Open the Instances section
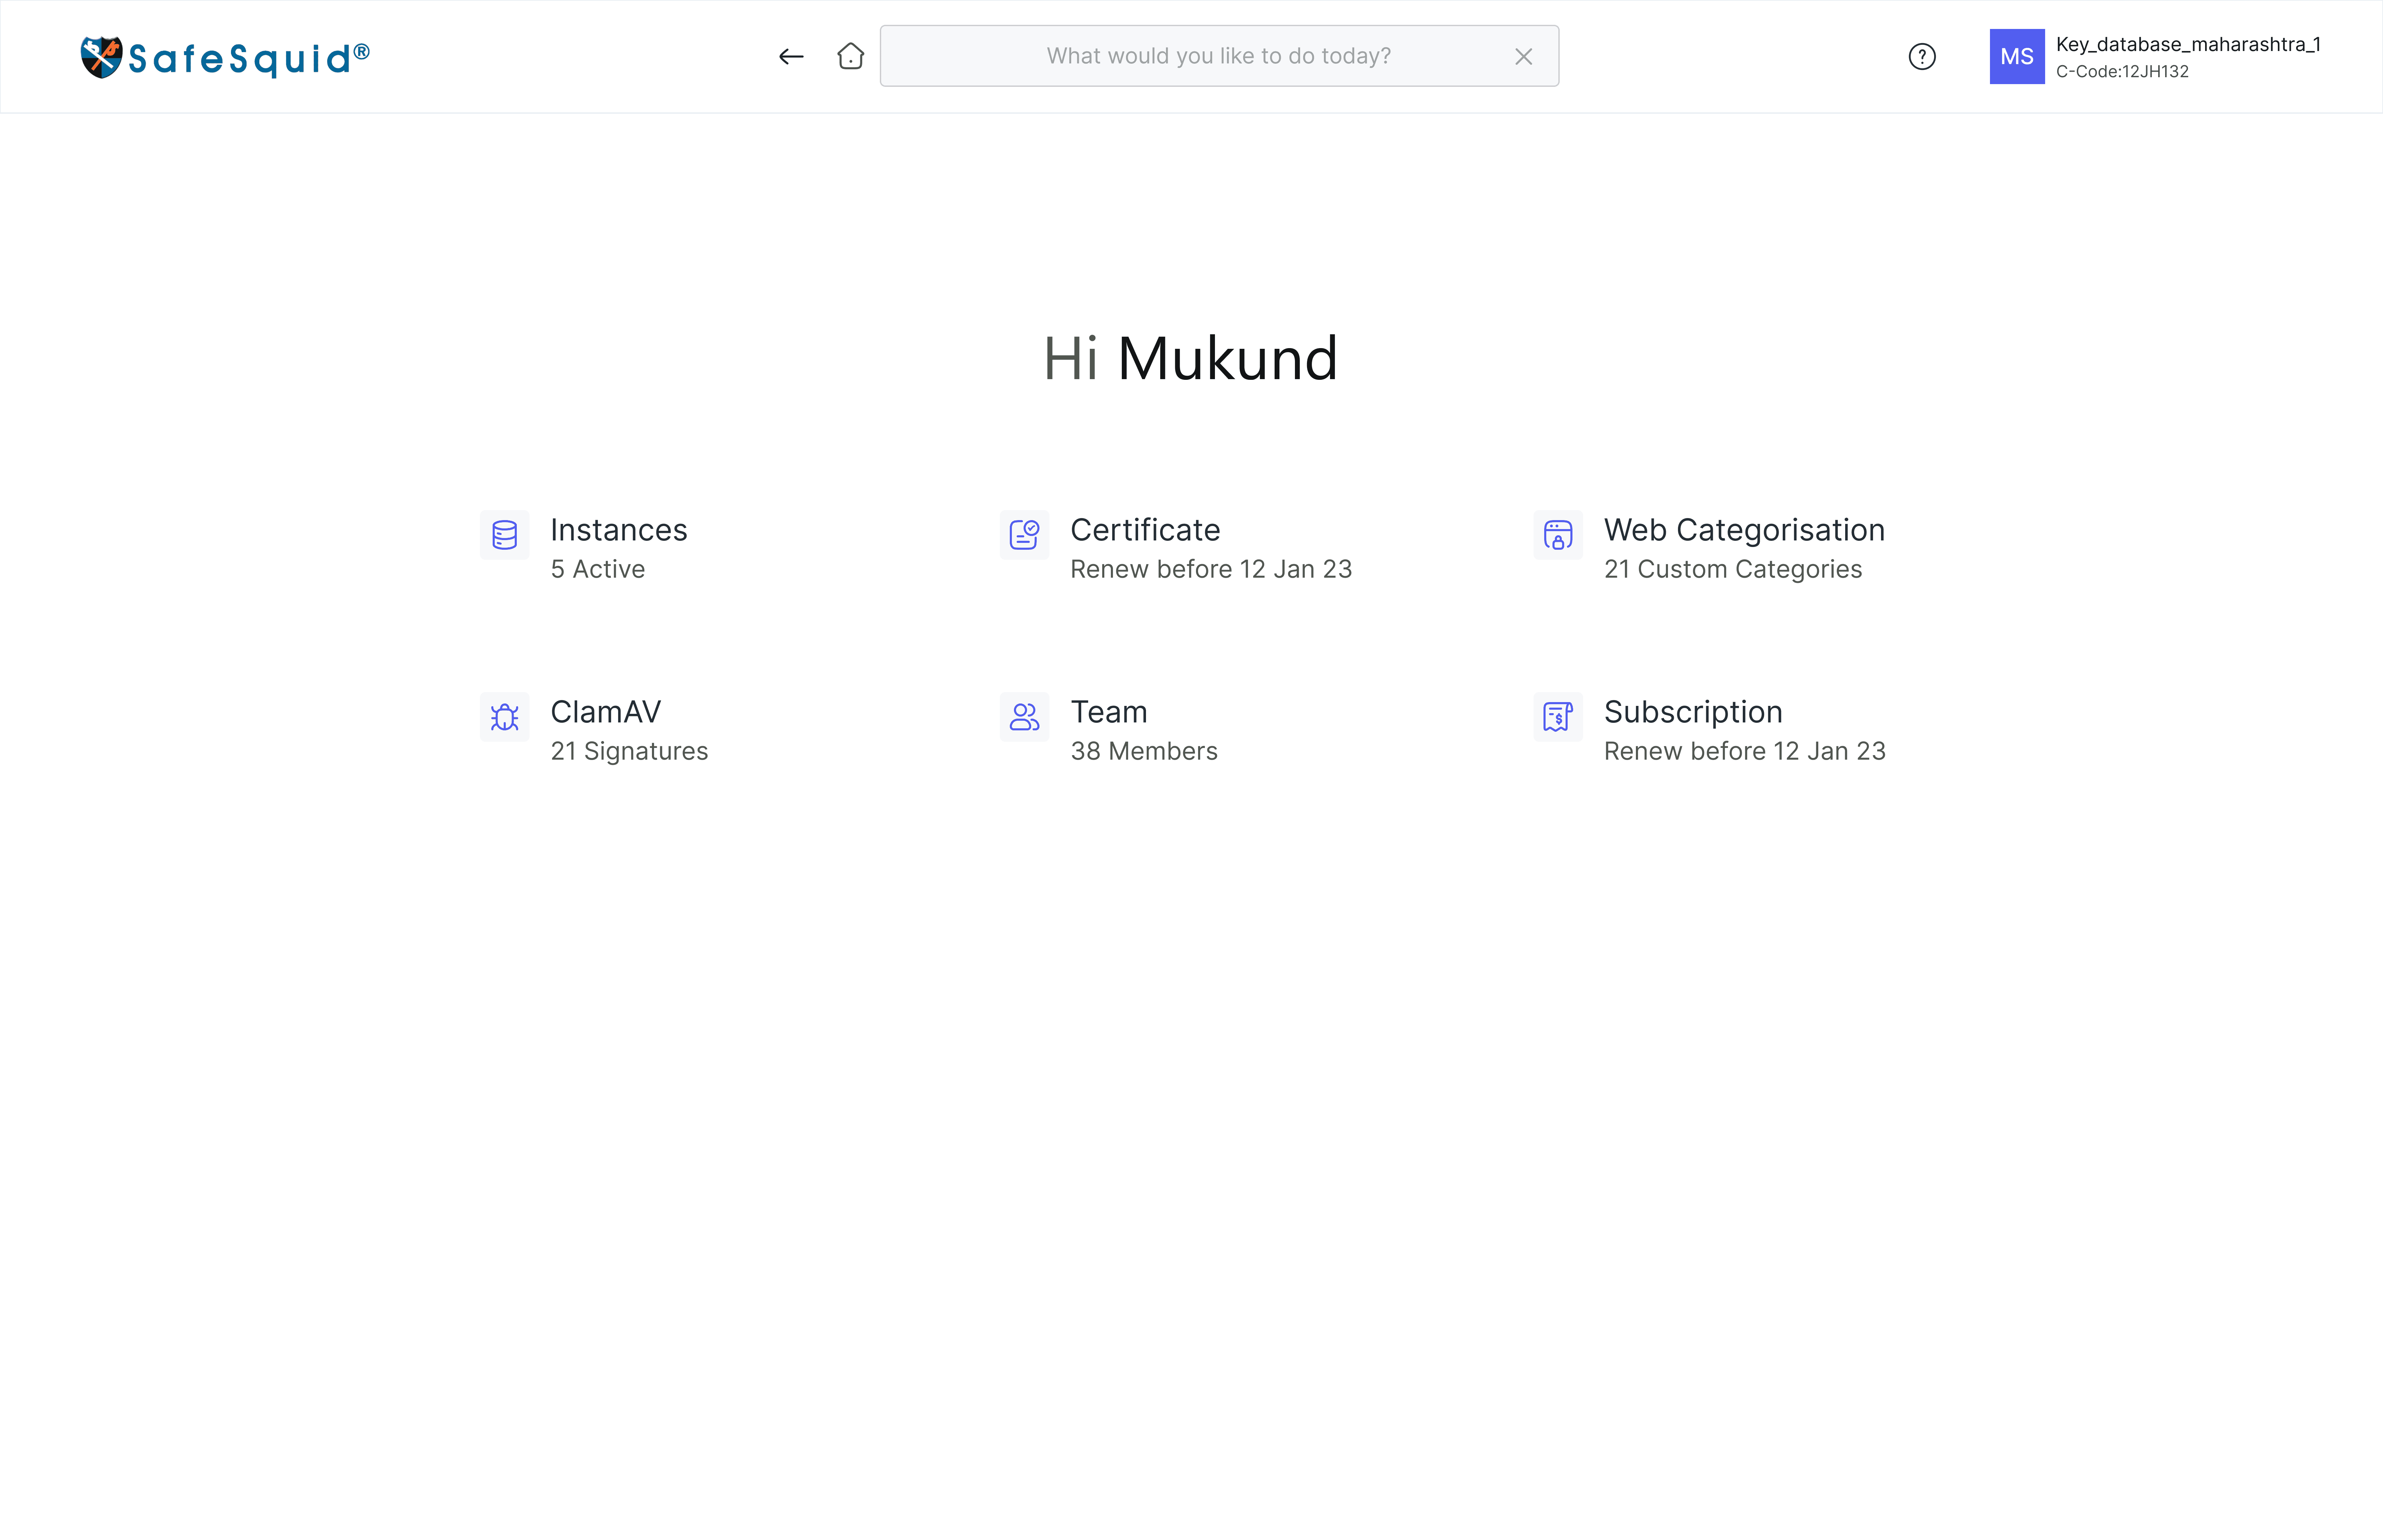Screen dimensions: 2383x1540 (x=618, y=530)
